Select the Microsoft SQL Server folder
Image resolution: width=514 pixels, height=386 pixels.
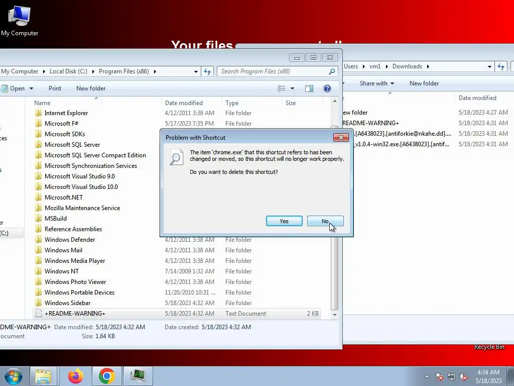point(72,144)
